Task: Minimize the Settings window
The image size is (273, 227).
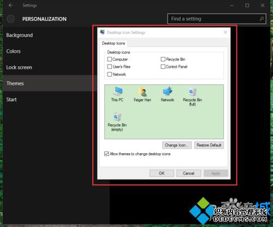Action: 232,5
